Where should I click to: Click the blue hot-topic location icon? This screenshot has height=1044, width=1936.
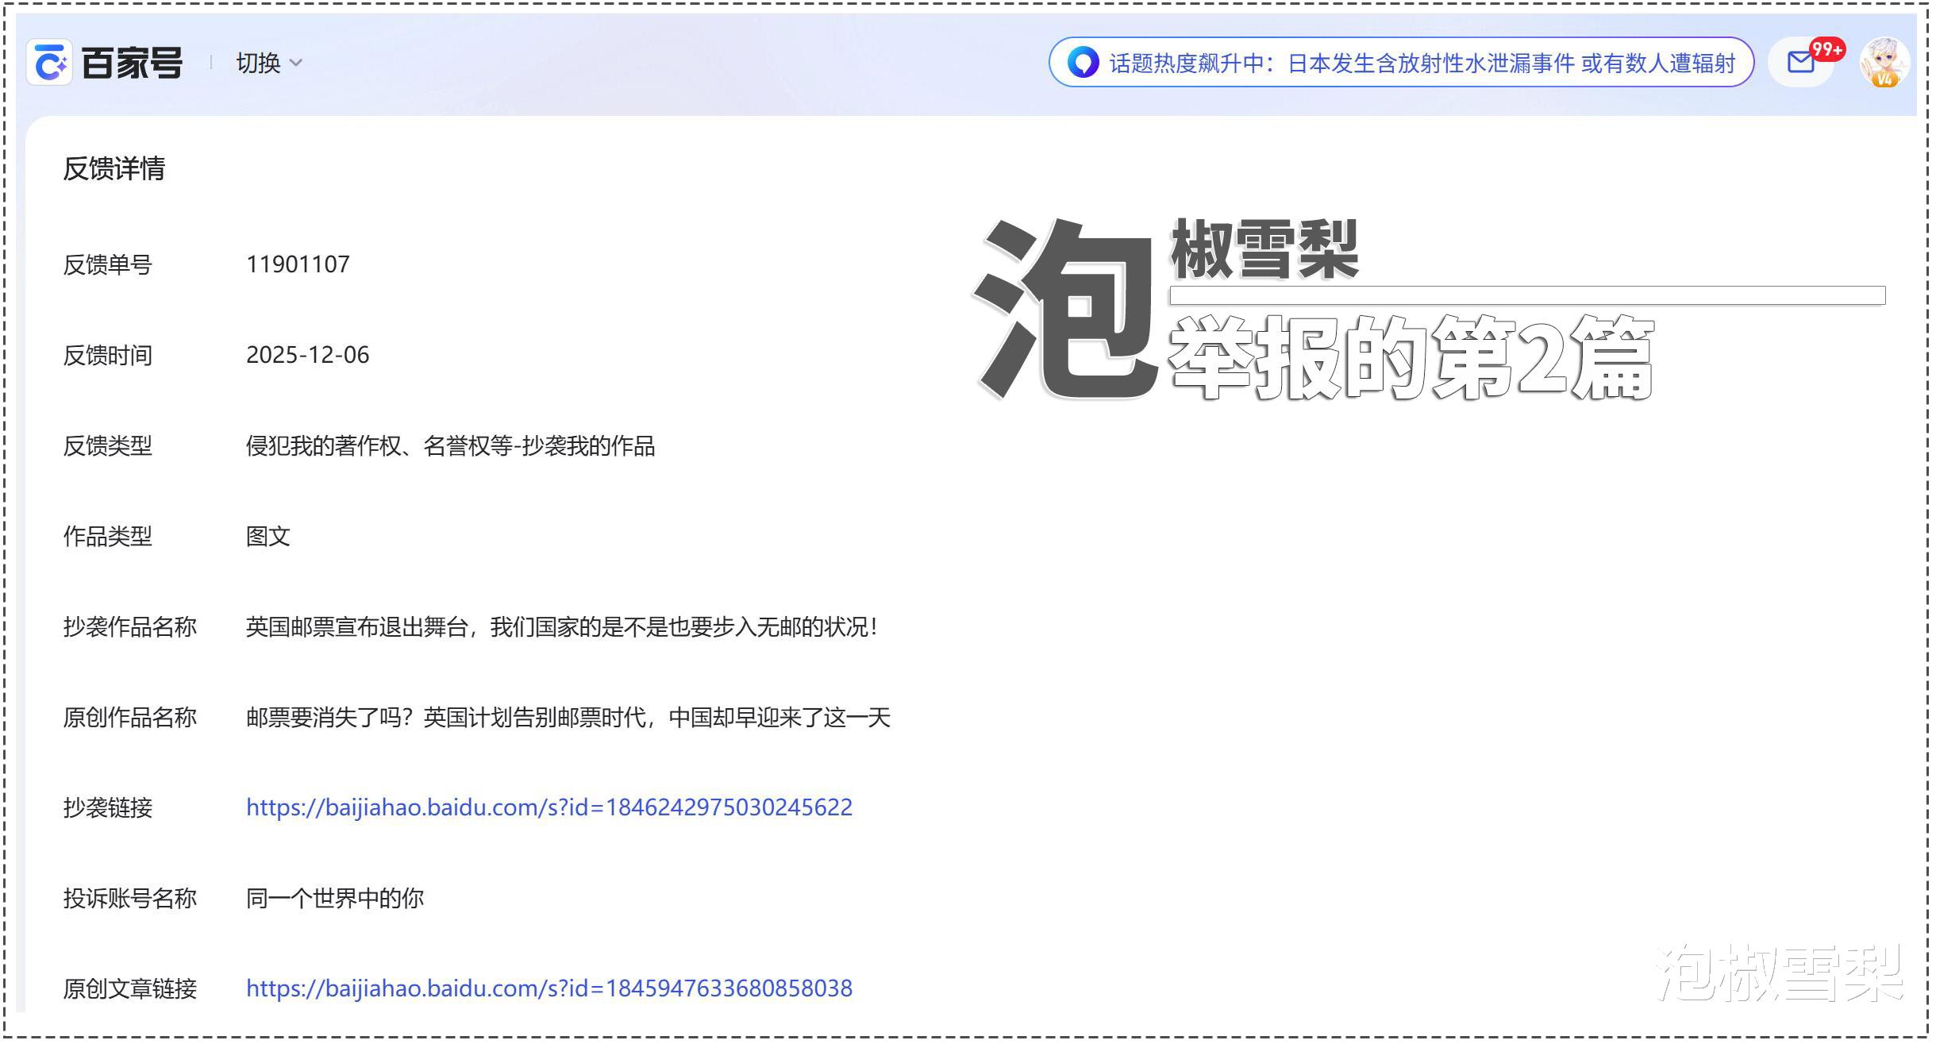(1082, 62)
